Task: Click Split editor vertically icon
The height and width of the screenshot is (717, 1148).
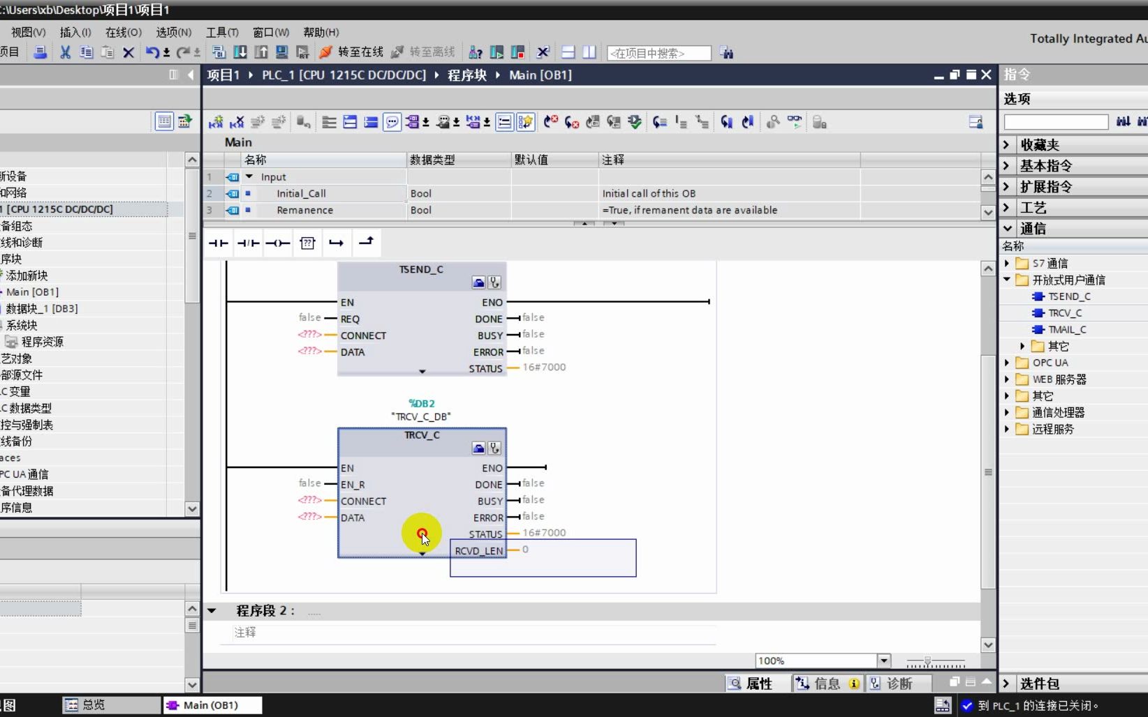Action: click(x=589, y=52)
